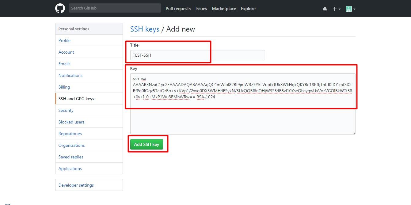Go to Pull requests
This screenshot has width=411, height=205.
[x=178, y=9]
